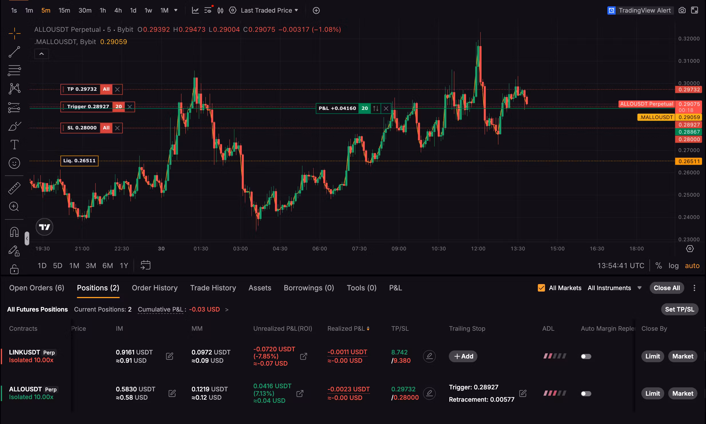Click the TradingView logo on chart

pyautogui.click(x=44, y=227)
